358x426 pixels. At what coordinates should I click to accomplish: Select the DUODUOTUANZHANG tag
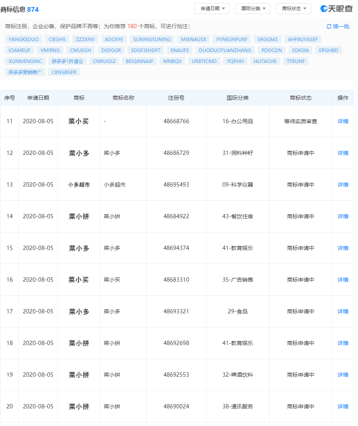pos(225,50)
